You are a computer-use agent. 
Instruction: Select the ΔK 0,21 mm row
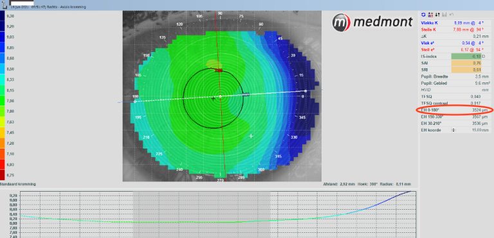455,36
